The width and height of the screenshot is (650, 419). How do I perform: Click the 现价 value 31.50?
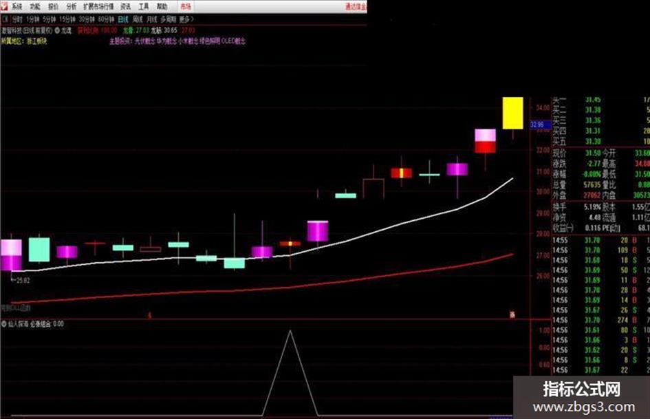593,153
